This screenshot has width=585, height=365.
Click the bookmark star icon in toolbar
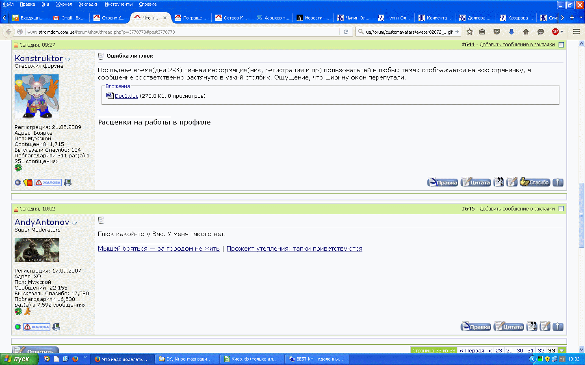click(470, 32)
